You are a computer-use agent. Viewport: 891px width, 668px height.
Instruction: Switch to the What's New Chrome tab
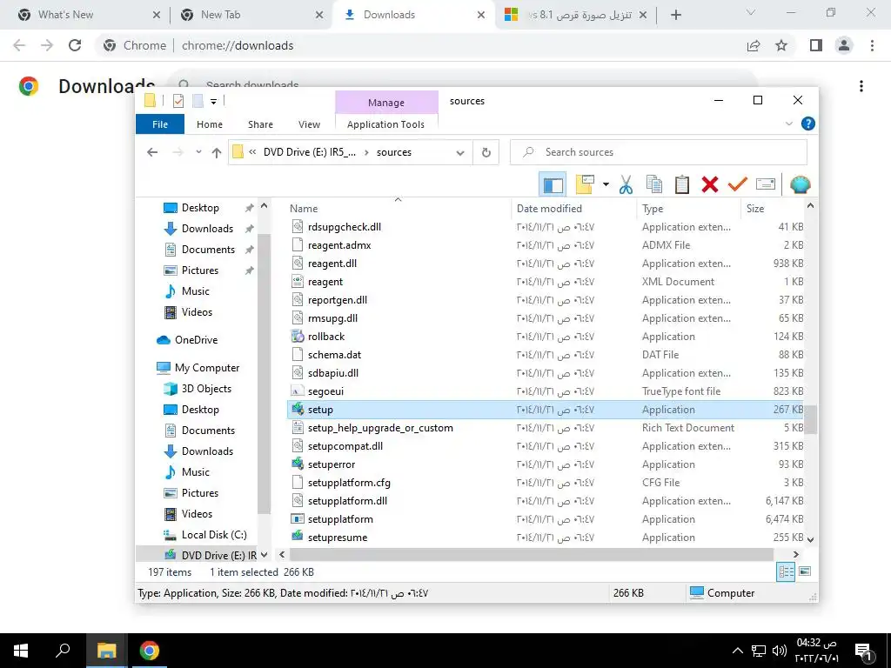(x=86, y=15)
